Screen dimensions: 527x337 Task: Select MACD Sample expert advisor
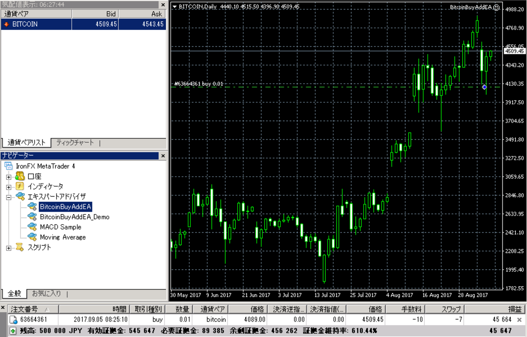tap(60, 227)
